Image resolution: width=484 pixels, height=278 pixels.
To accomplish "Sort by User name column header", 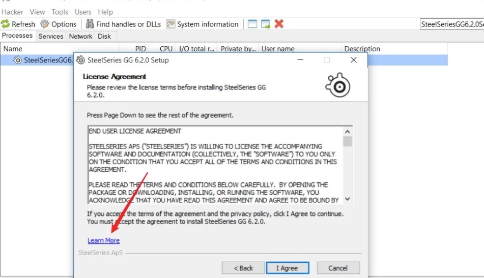I will (x=300, y=49).
